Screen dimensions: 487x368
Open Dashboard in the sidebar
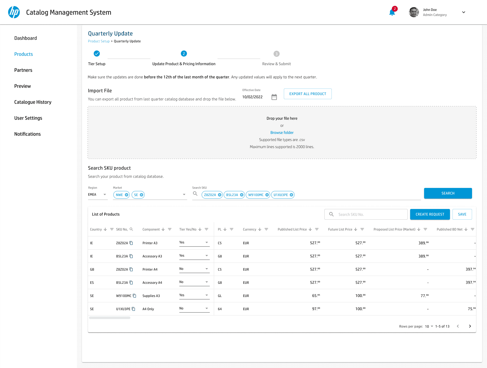(x=26, y=38)
